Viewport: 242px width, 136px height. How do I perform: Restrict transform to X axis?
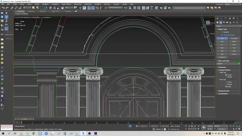6,13
